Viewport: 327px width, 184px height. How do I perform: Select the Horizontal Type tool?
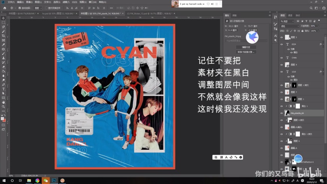point(3,89)
